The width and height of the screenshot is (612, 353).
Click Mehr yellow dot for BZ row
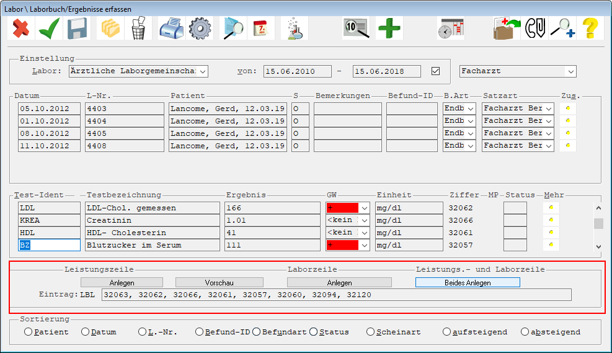coord(551,245)
